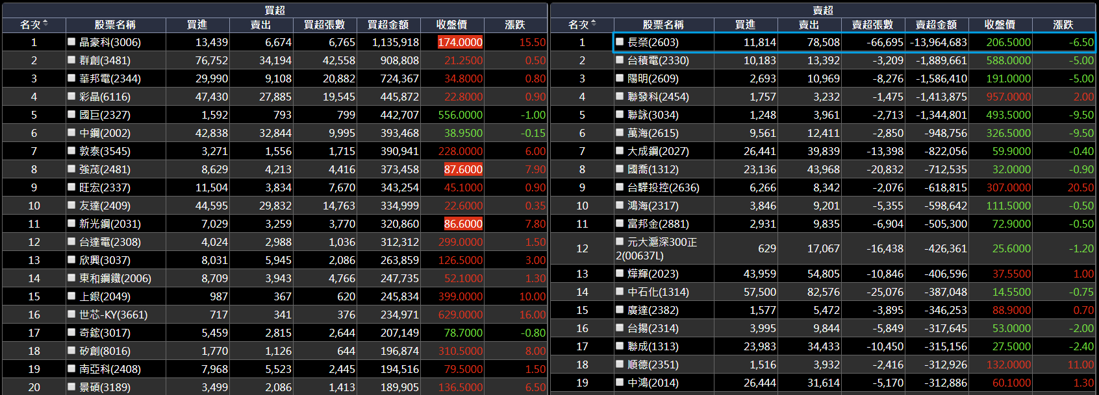This screenshot has height=395, width=1099.
Task: Open stock 東和鋼鐵(2006)
Action: [115, 278]
